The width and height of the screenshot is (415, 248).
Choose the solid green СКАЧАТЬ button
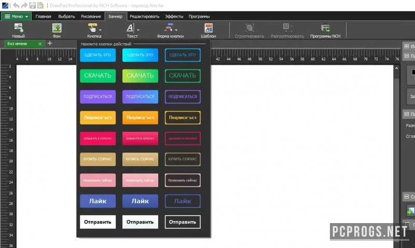tap(98, 76)
